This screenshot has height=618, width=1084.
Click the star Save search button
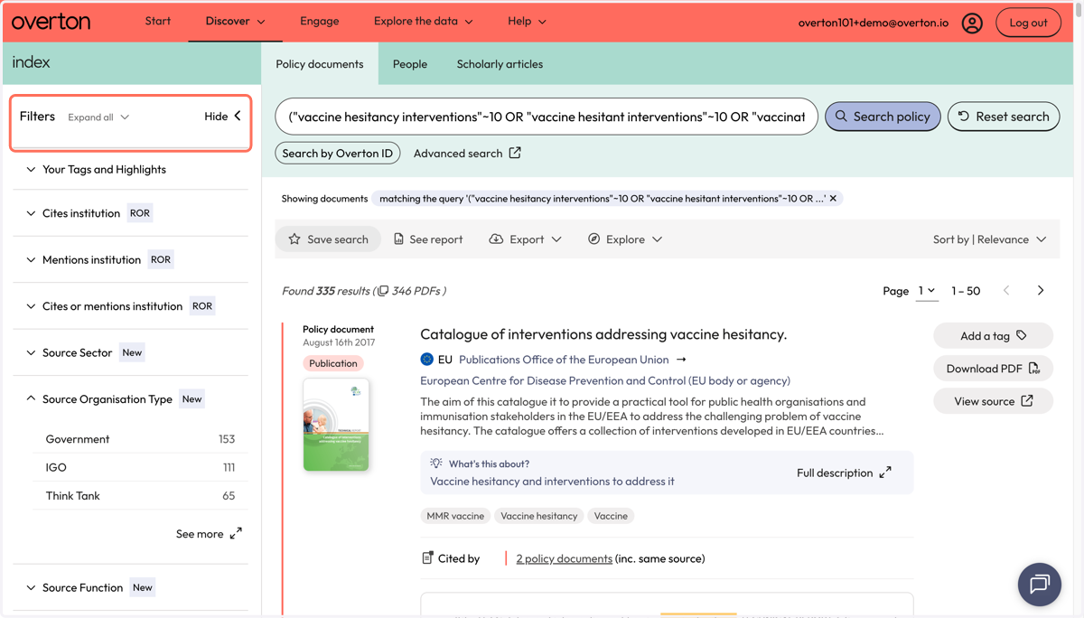[328, 239]
